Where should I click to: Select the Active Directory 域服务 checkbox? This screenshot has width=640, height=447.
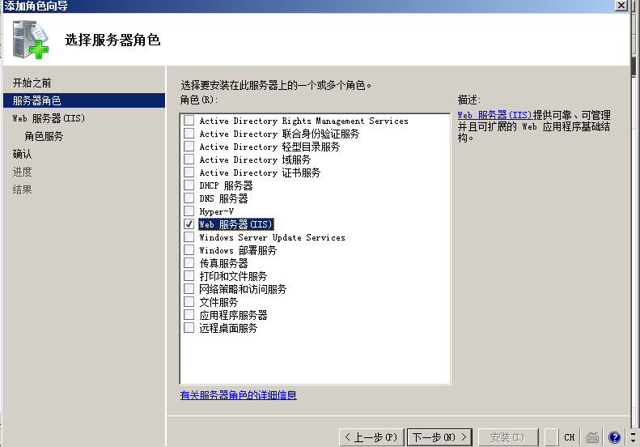(189, 159)
